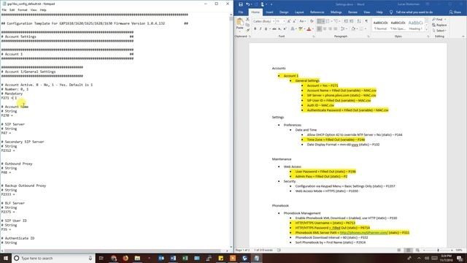Apply the Heading 1 style
467x263 pixels.
click(x=415, y=26)
